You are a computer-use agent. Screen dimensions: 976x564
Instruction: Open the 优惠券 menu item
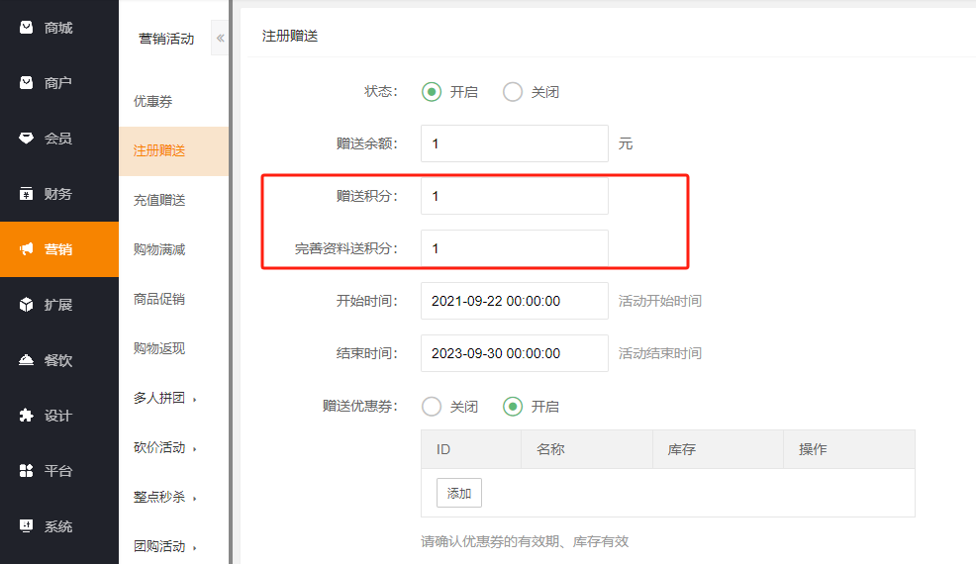153,101
